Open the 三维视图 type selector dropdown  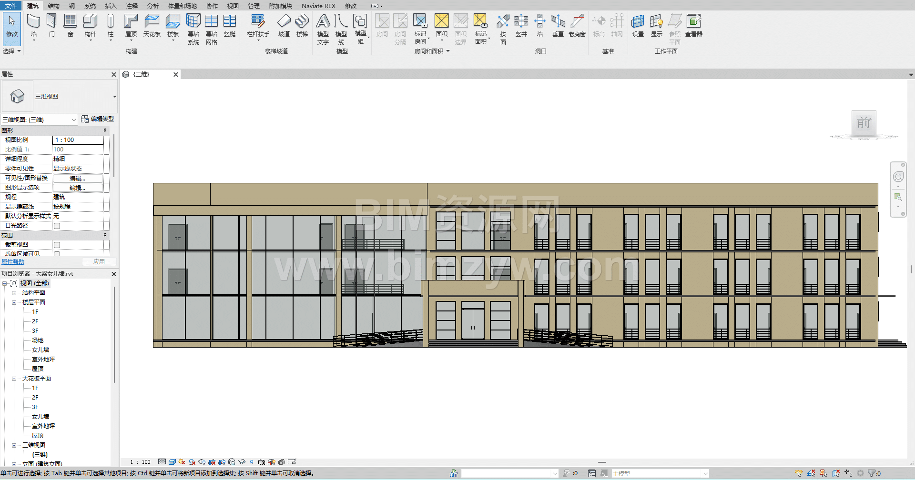tap(114, 97)
